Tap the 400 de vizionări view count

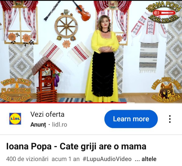[x=27, y=159]
